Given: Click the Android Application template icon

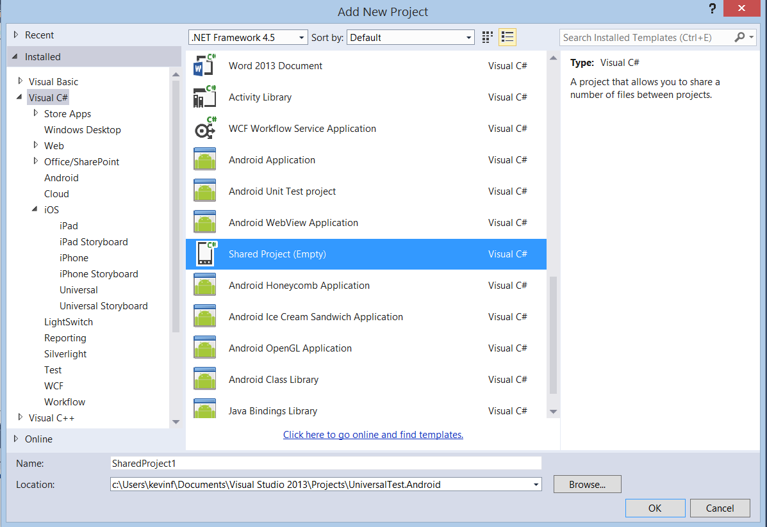Looking at the screenshot, I should pyautogui.click(x=205, y=159).
